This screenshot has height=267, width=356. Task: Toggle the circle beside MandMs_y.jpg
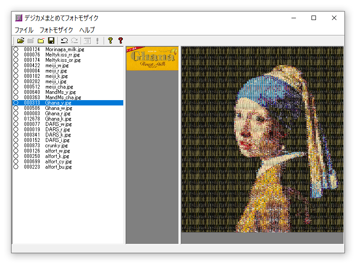click(16, 92)
